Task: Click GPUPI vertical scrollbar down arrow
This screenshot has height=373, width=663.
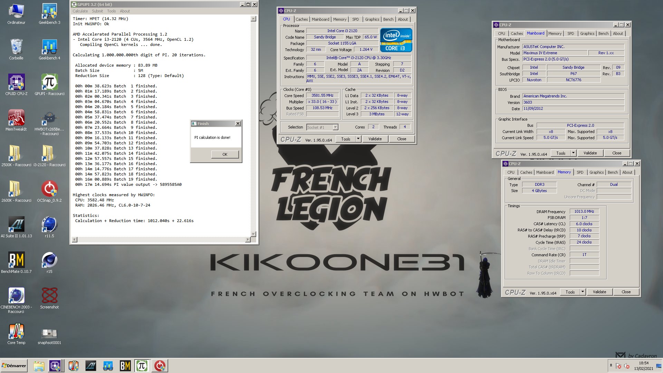Action: point(253,234)
